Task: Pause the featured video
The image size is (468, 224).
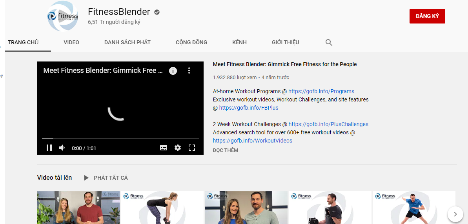Action: (49, 148)
